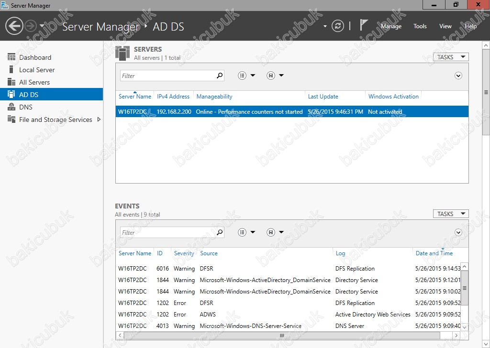Screen dimensions: 490x348
Task: Click the events horizontal scrollbar right arrow
Action: tap(456, 336)
